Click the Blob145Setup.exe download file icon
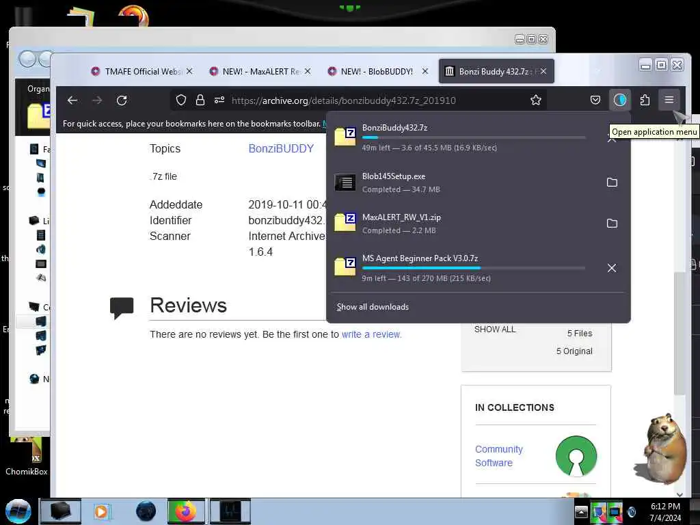Screen dimensions: 700x525 (345, 182)
